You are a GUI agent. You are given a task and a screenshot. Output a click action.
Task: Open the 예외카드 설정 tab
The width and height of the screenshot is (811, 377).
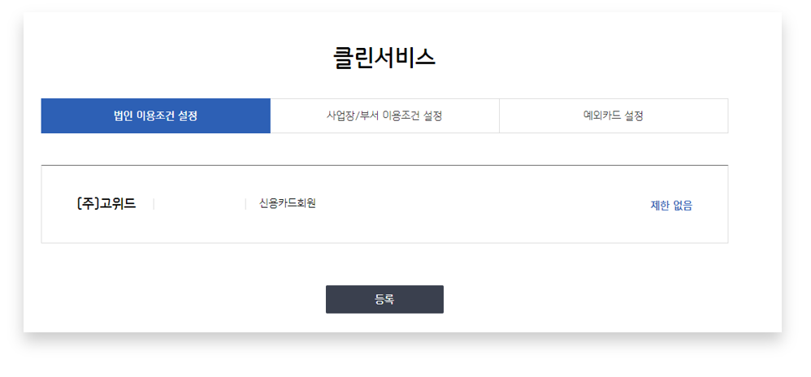tap(614, 115)
